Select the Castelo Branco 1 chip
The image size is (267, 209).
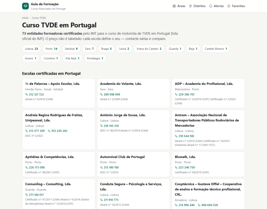(x=216, y=49)
